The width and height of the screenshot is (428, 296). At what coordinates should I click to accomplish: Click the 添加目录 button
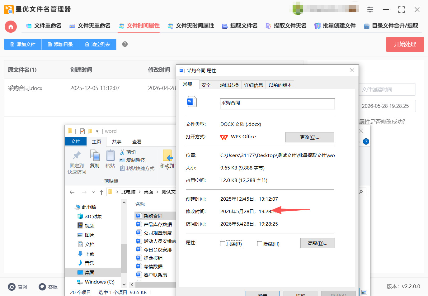click(x=60, y=44)
